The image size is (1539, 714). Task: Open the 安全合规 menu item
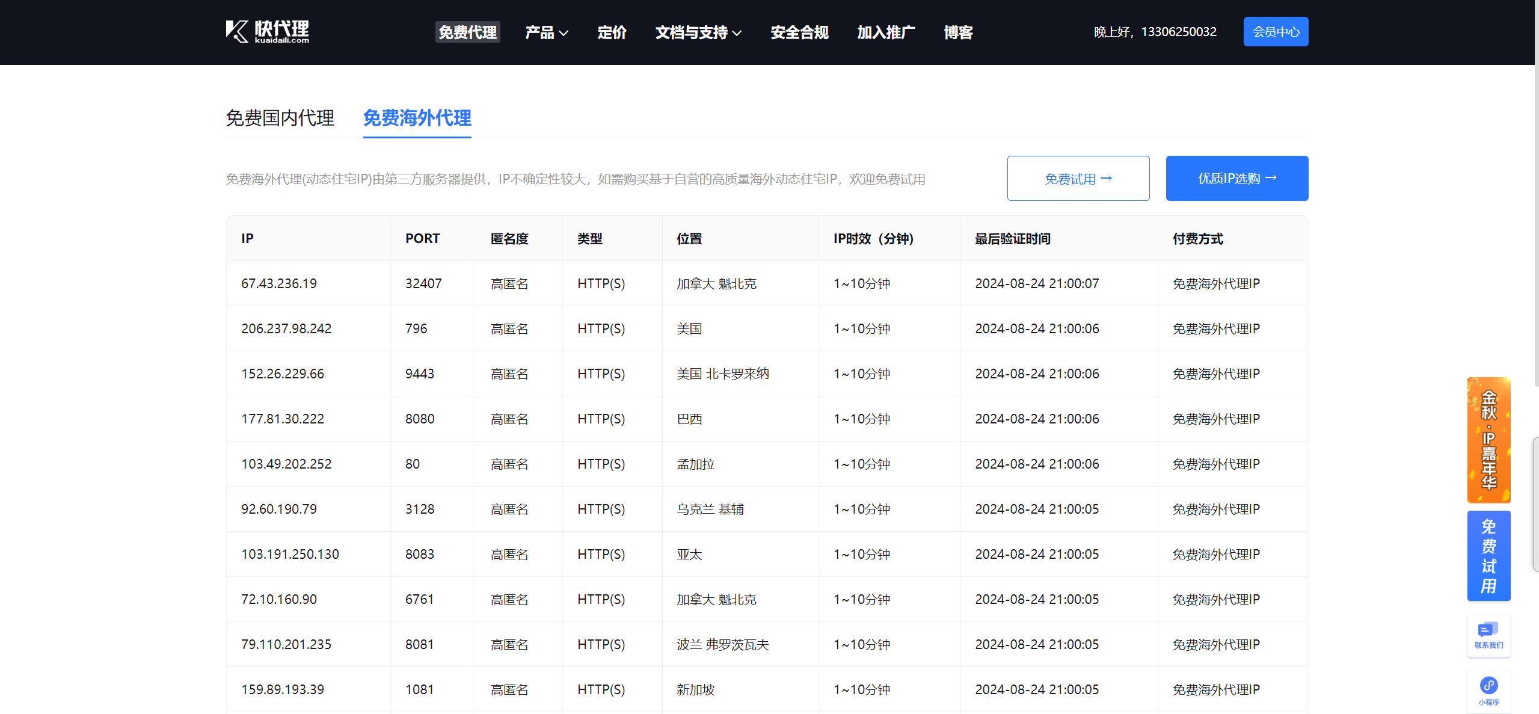click(799, 32)
